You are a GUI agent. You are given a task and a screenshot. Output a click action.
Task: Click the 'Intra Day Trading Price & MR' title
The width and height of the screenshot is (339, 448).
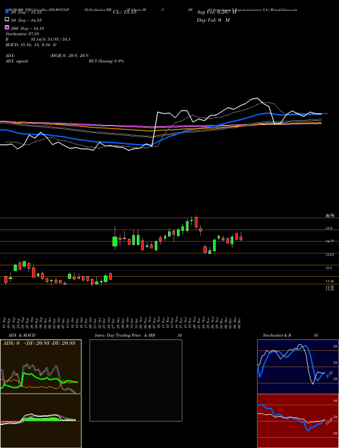(125, 335)
